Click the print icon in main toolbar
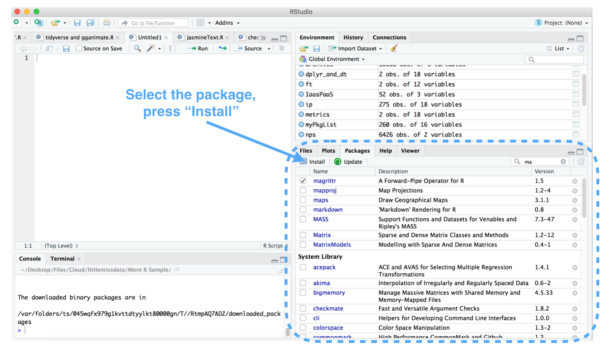The height and width of the screenshot is (348, 610). 107,23
